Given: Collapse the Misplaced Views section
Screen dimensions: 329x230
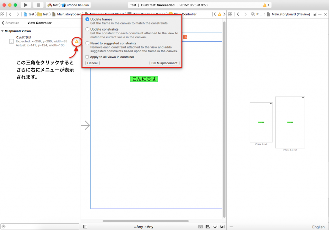Looking at the screenshot, I should 3,31.
